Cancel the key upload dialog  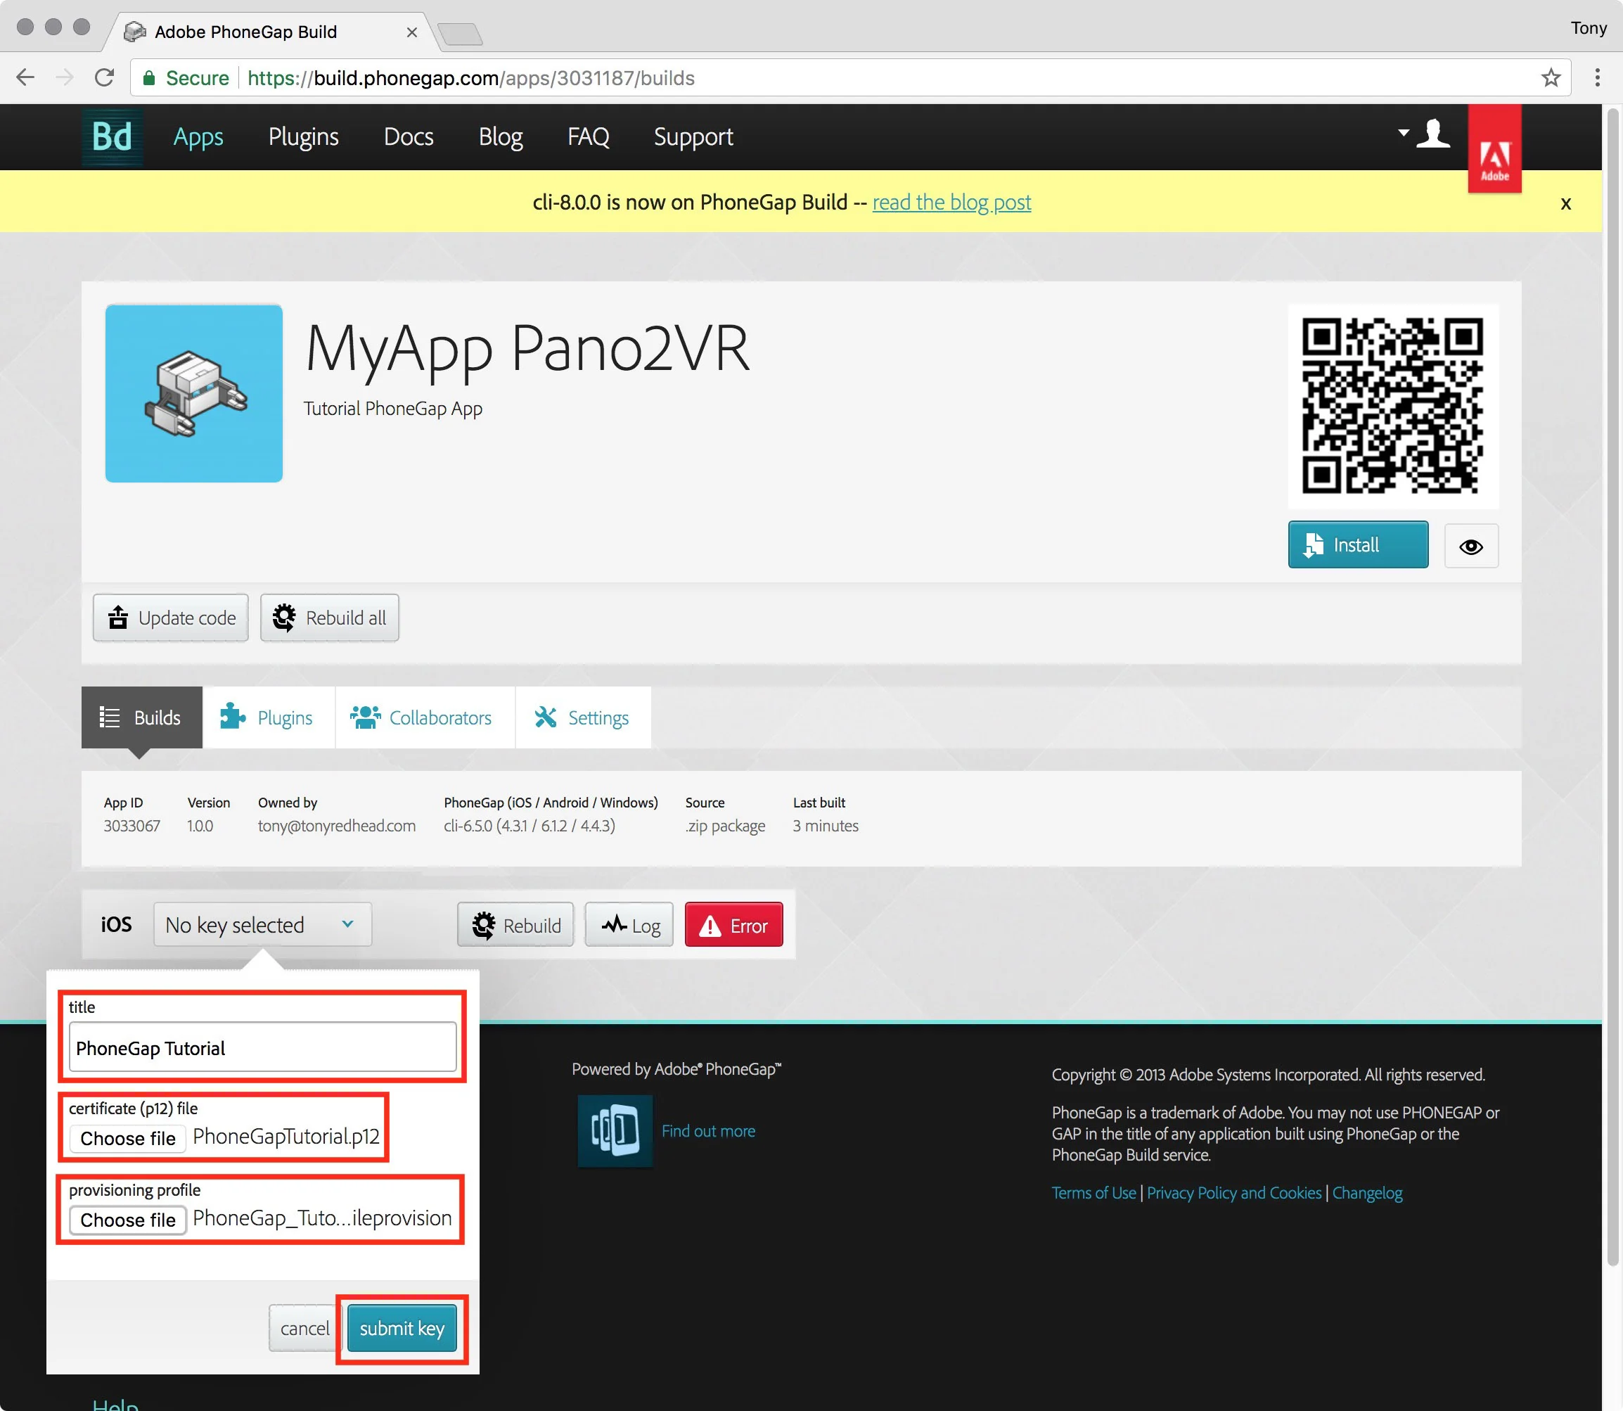point(304,1328)
